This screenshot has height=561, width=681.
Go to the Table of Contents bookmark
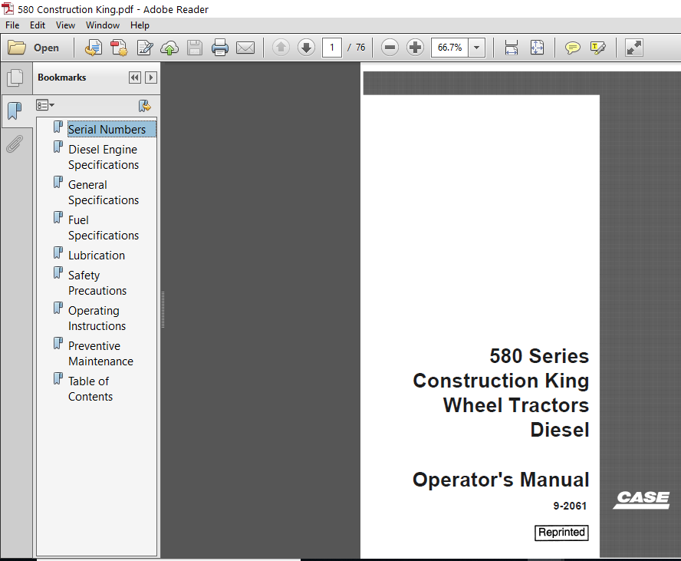tap(90, 388)
